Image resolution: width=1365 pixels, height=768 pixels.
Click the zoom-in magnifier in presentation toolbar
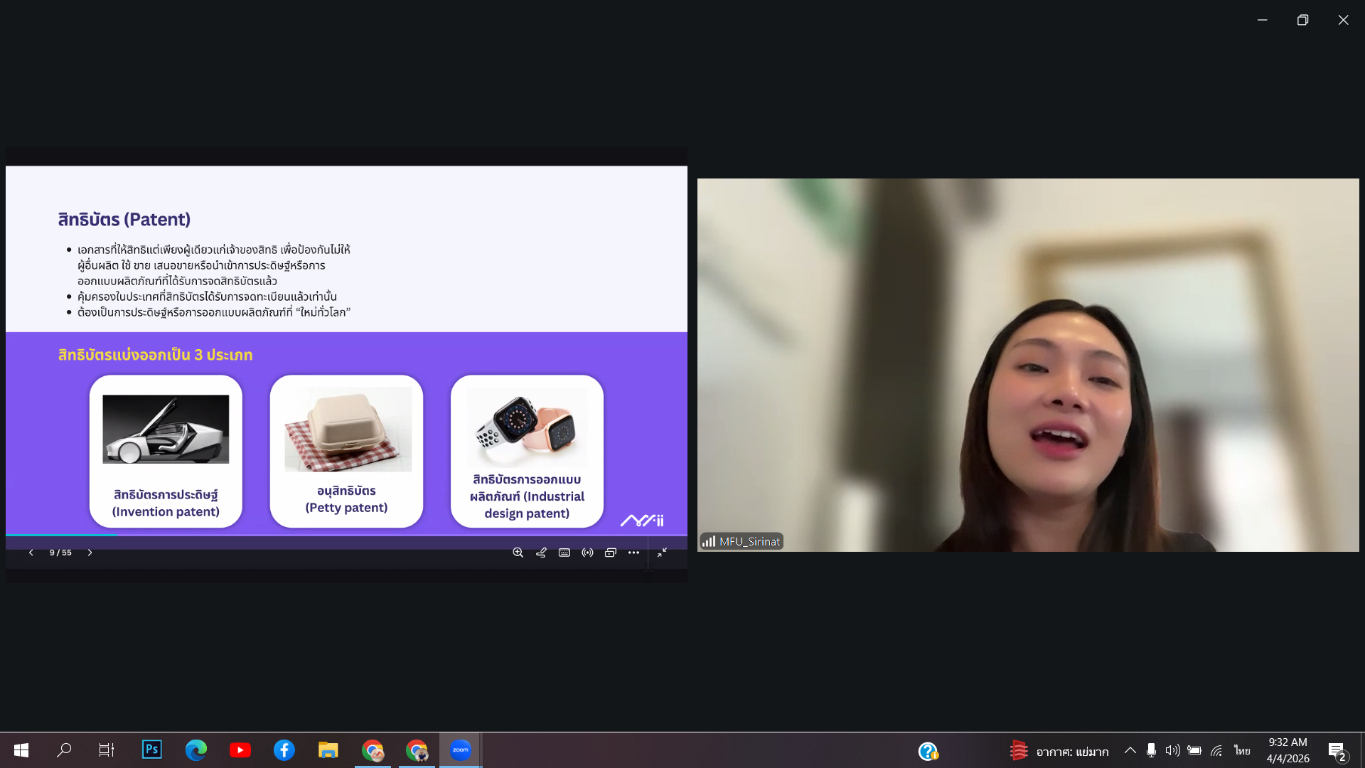(518, 553)
